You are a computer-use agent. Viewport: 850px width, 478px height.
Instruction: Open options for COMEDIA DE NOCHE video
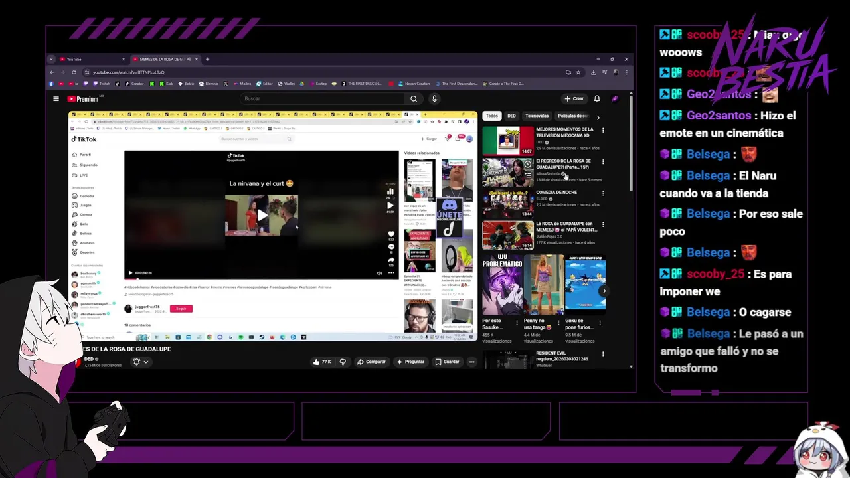click(603, 193)
